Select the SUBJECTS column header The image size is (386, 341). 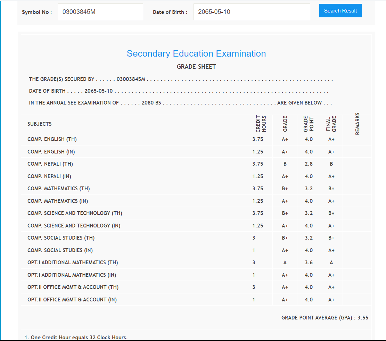(x=40, y=124)
